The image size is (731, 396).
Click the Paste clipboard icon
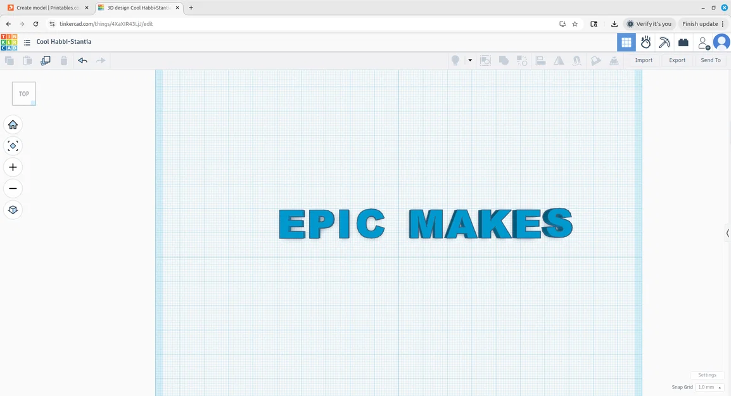[x=27, y=61]
